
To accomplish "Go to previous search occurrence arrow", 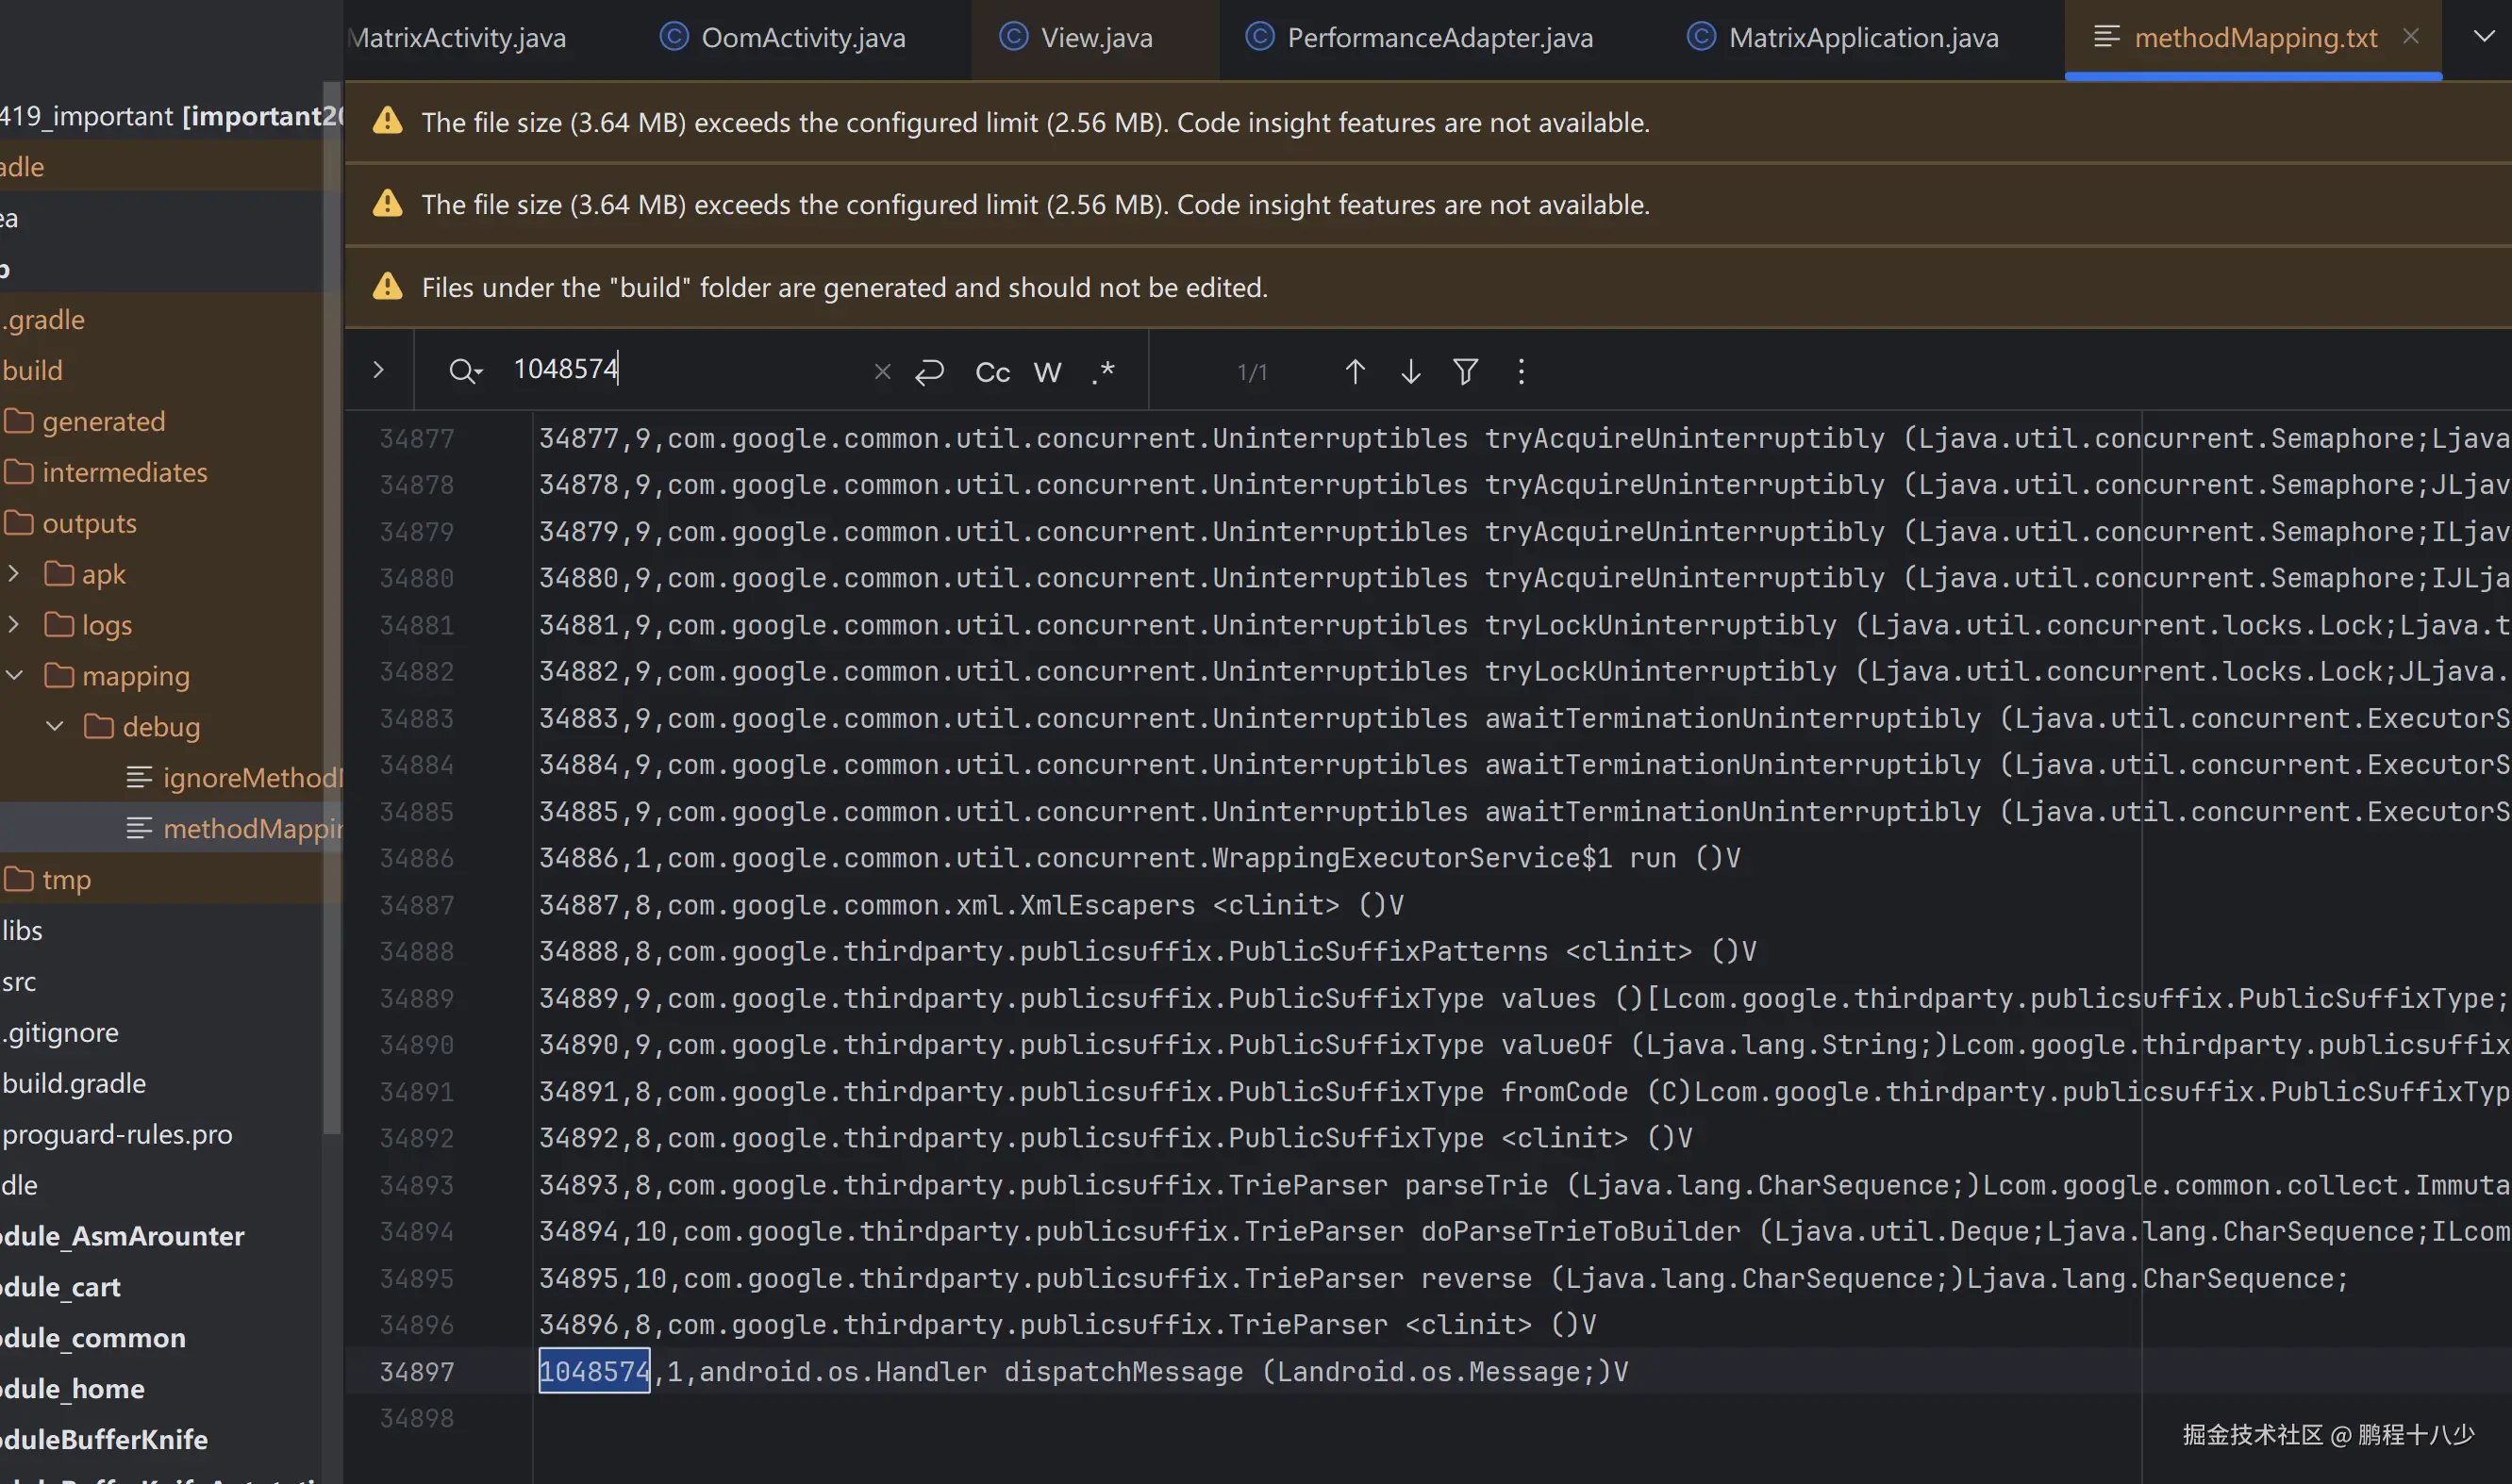I will tap(1355, 372).
